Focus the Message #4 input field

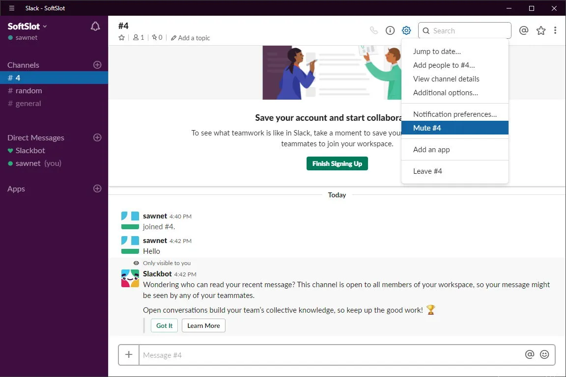click(331, 355)
